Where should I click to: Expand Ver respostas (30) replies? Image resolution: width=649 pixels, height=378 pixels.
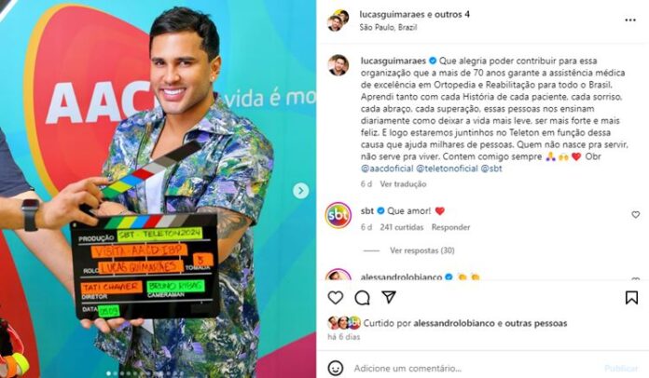[421, 250]
